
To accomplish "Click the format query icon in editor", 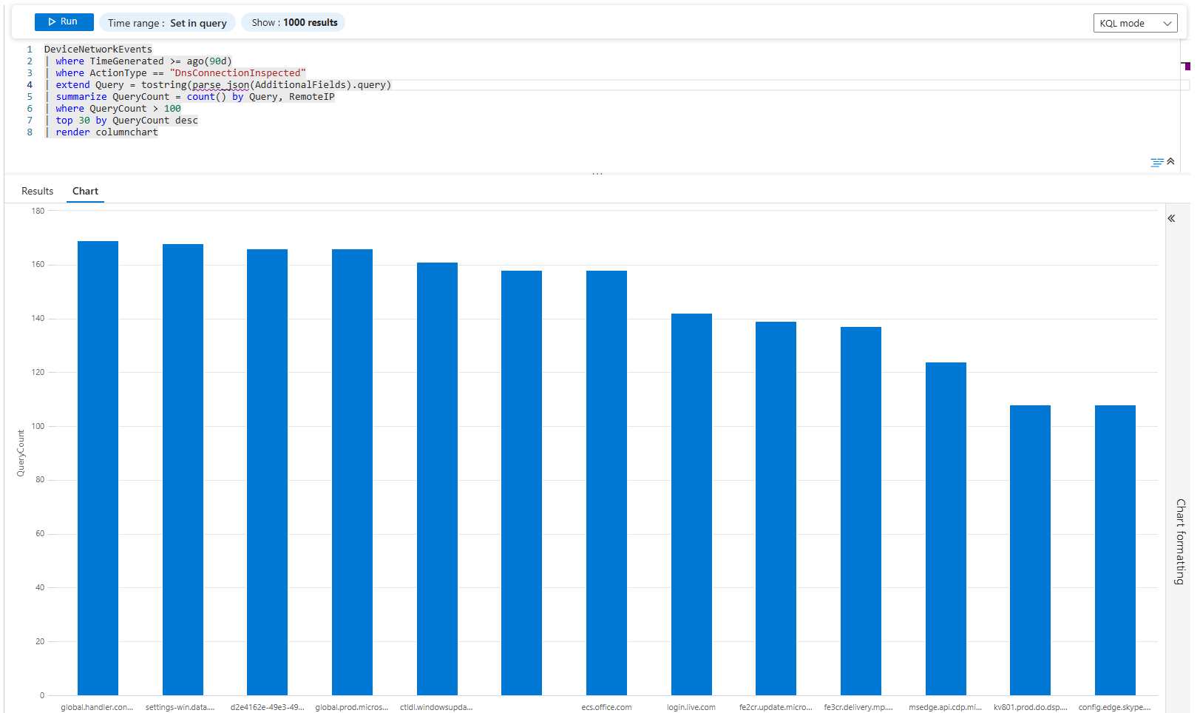I will 1156,163.
